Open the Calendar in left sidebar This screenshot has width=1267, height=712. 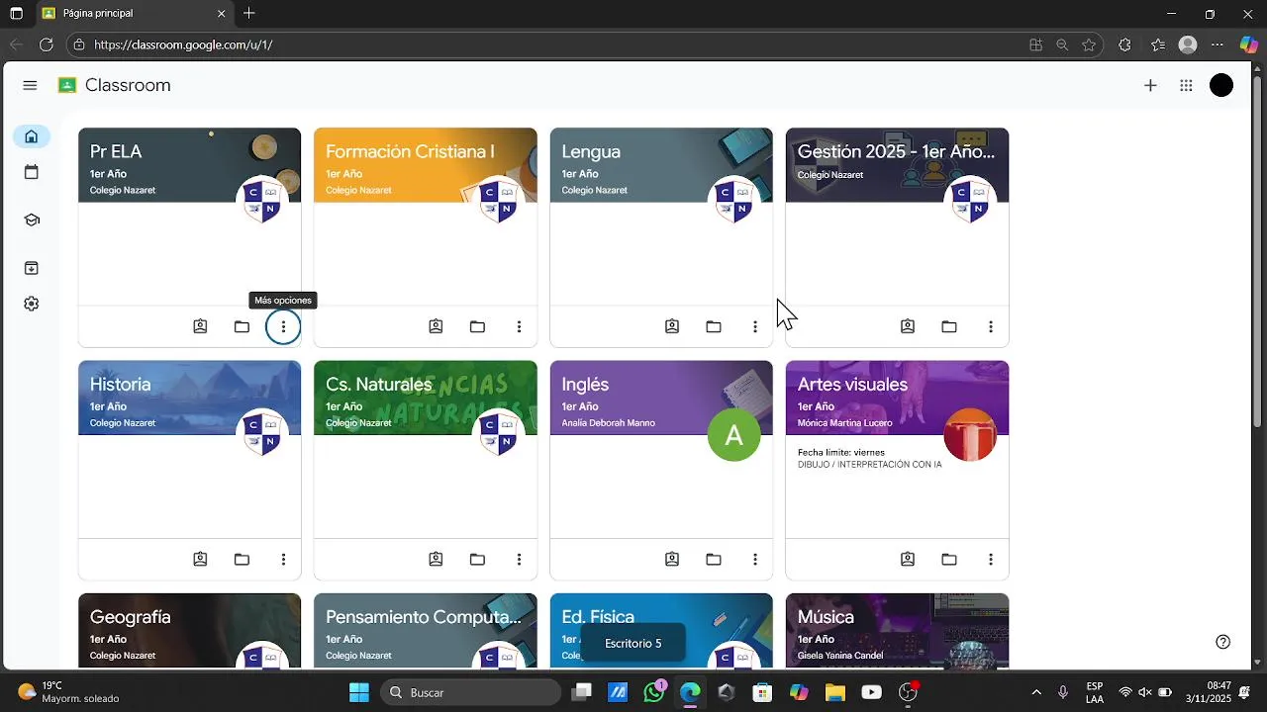pos(32,172)
